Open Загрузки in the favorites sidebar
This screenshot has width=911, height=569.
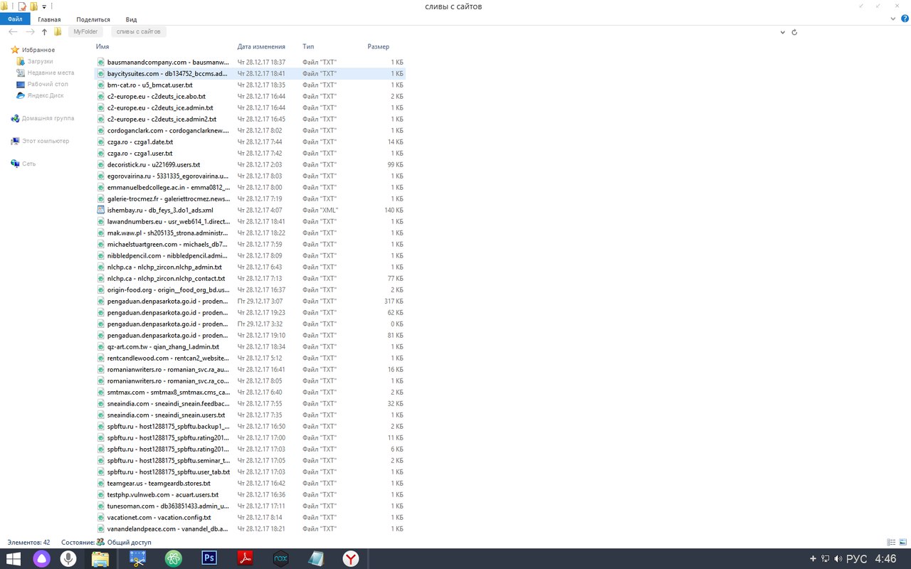pyautogui.click(x=40, y=62)
